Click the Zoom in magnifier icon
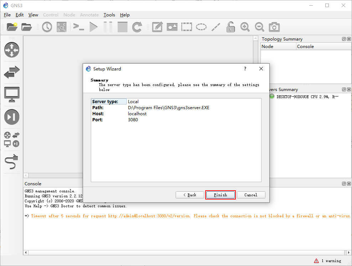Viewport: 352px width, 266px height. tap(245, 27)
